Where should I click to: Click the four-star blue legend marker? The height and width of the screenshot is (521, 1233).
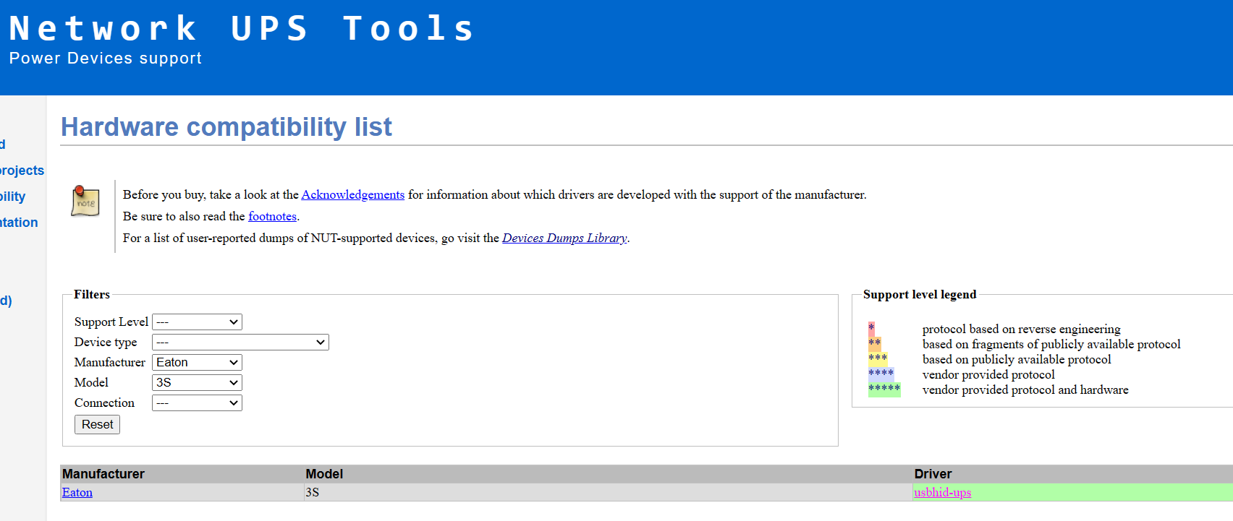pyautogui.click(x=881, y=374)
